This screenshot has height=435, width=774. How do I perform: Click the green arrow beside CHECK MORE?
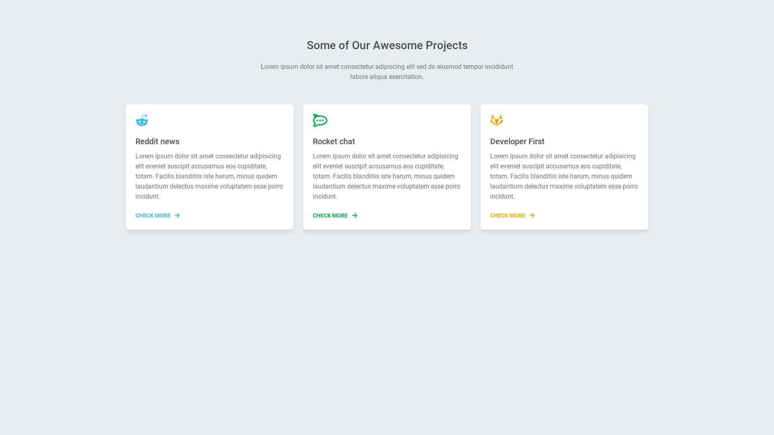pyautogui.click(x=355, y=215)
